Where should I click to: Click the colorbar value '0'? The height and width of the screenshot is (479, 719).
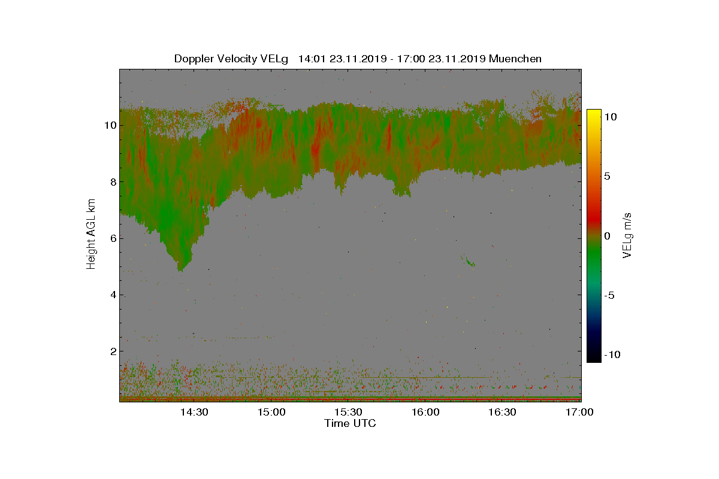click(607, 236)
